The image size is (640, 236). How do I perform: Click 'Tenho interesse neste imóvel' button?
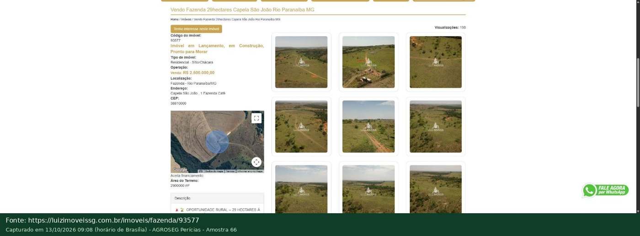(x=196, y=29)
